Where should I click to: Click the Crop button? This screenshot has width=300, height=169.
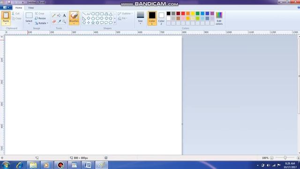point(39,14)
